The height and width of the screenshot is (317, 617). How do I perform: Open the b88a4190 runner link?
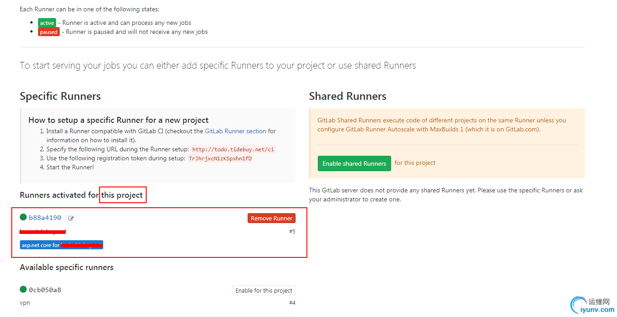tap(45, 218)
